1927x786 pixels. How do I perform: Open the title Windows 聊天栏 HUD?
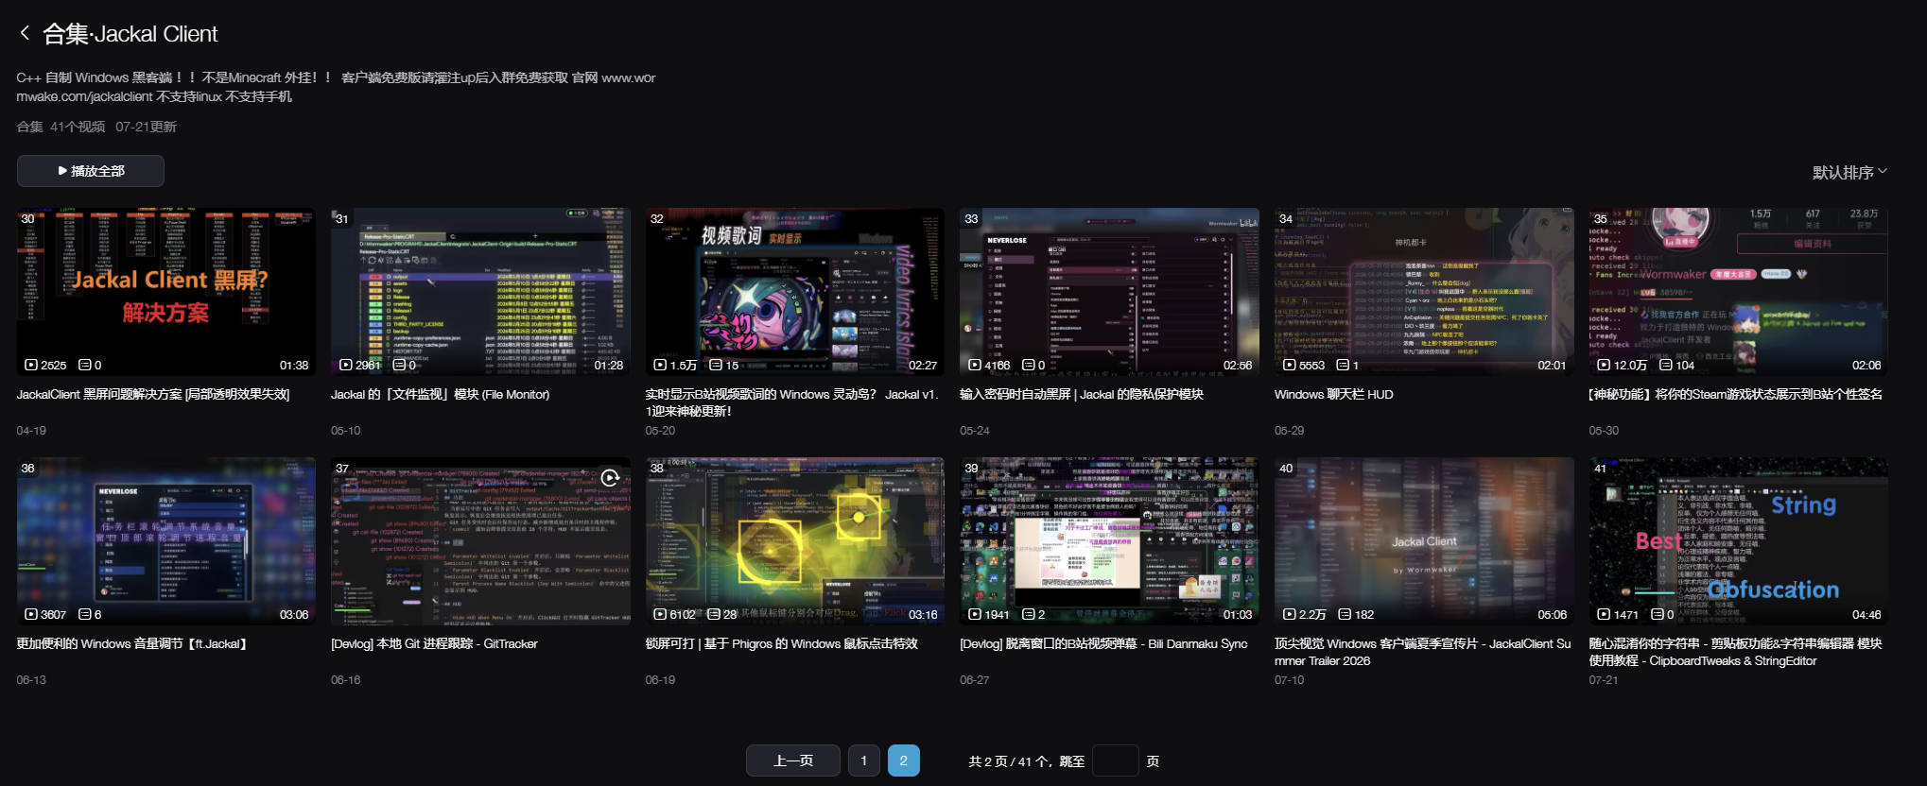pyautogui.click(x=1333, y=394)
